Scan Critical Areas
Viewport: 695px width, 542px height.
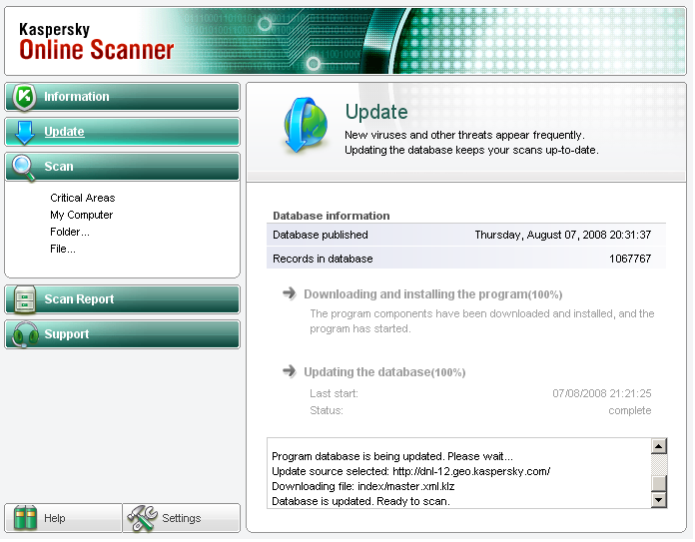click(83, 199)
